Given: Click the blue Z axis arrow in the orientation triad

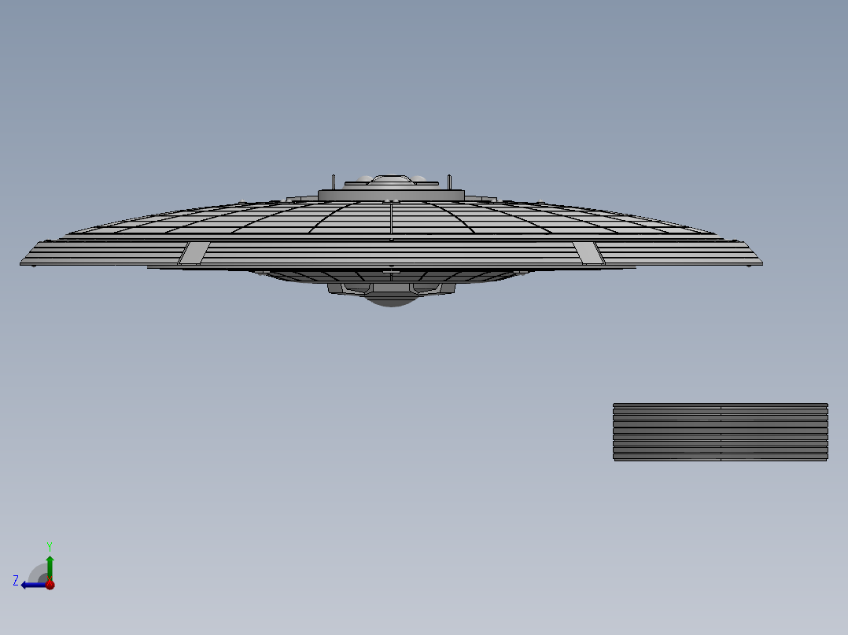Looking at the screenshot, I should point(31,585).
